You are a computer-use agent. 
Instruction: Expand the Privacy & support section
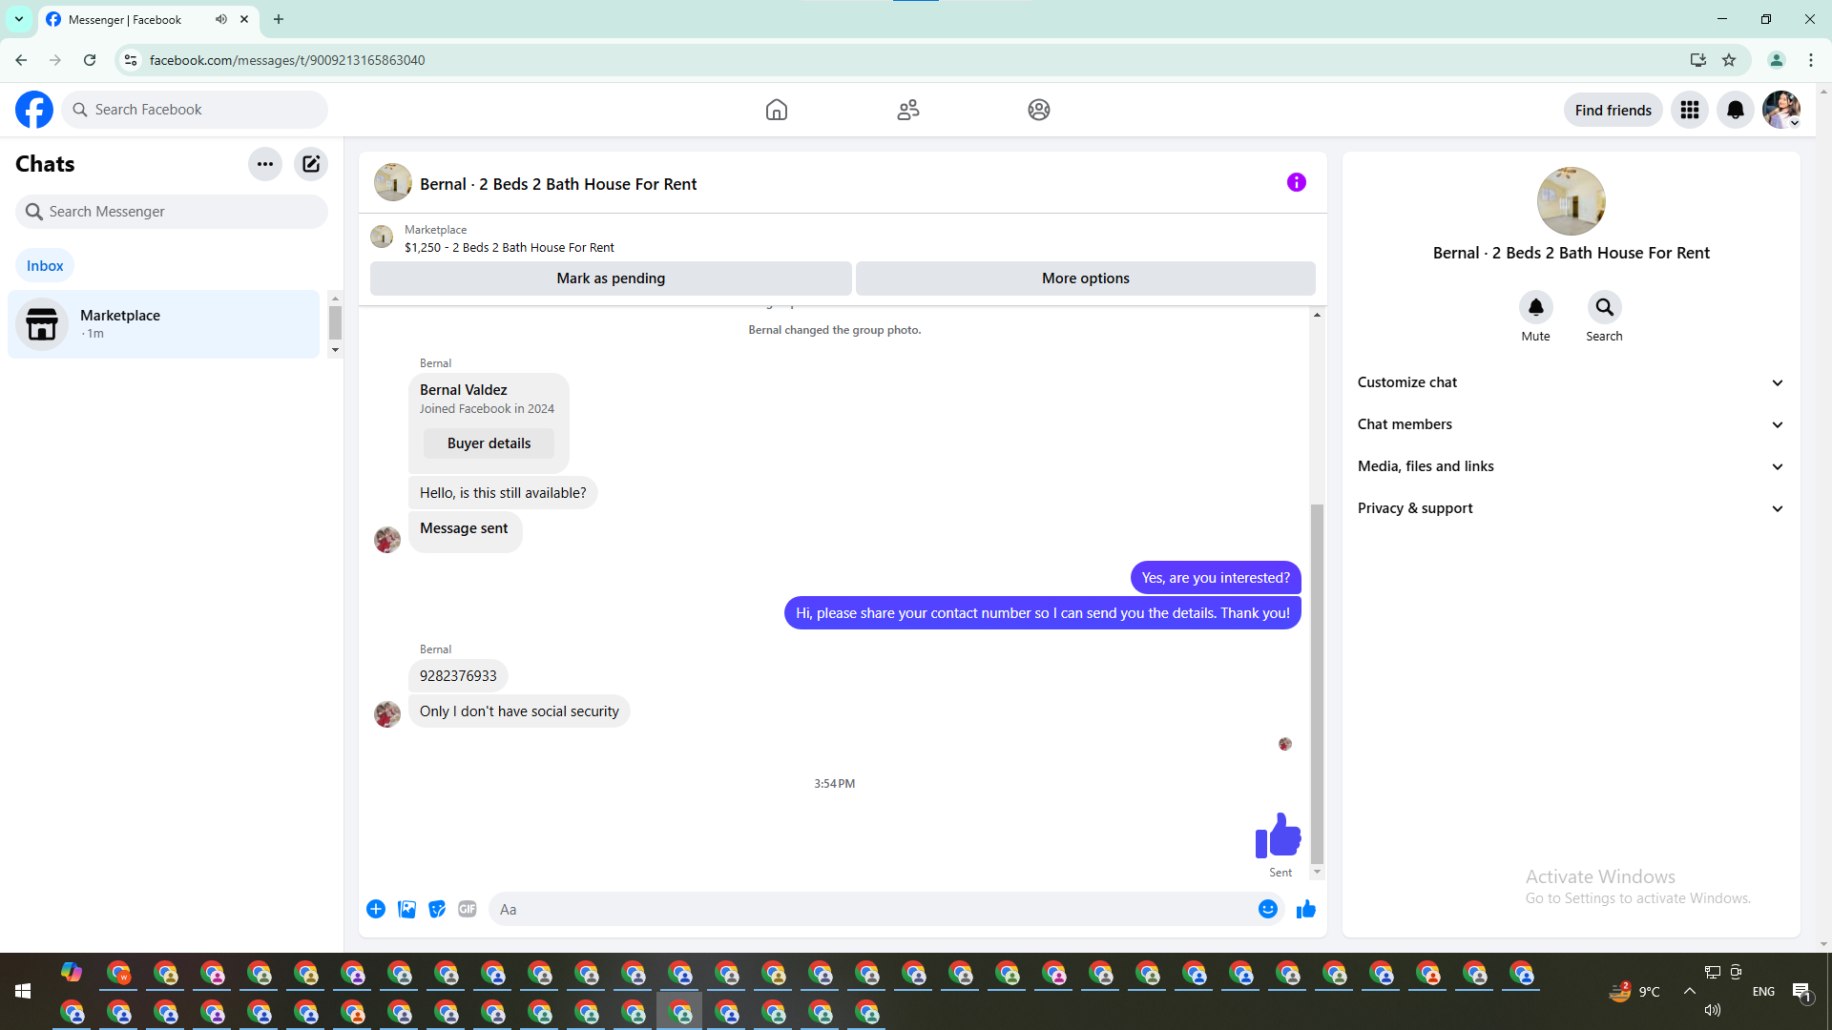(1571, 508)
